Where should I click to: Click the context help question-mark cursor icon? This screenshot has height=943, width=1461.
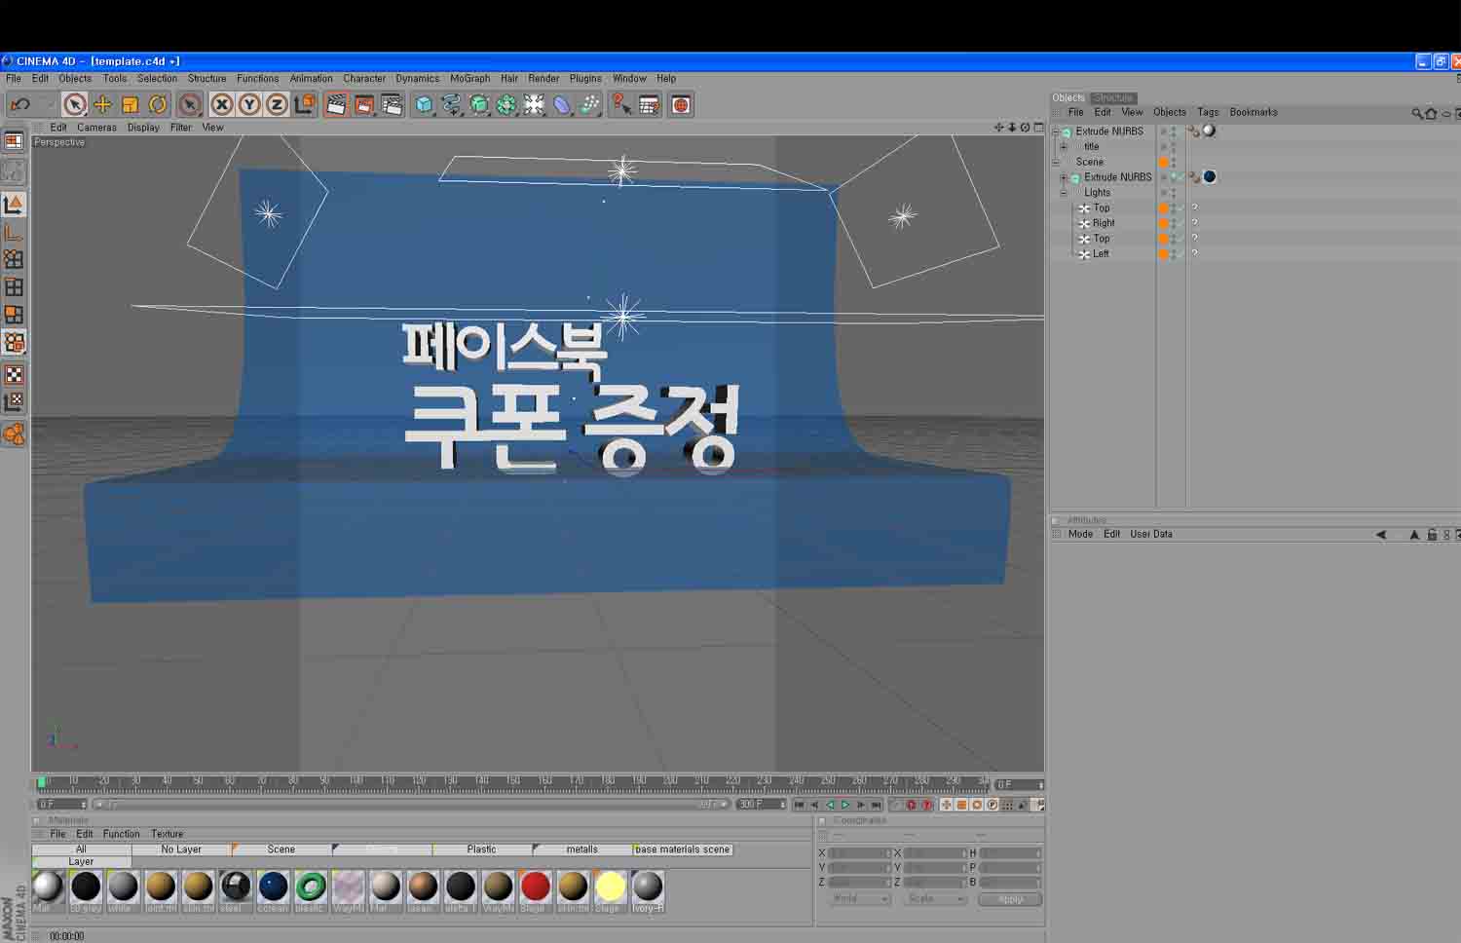pos(620,104)
